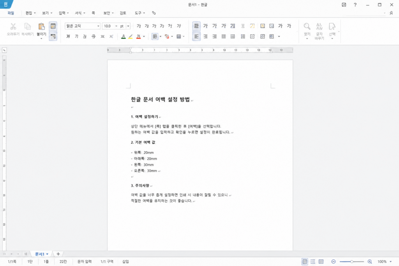Select the 문서1 document tab
399x266 pixels.
pyautogui.click(x=41, y=254)
